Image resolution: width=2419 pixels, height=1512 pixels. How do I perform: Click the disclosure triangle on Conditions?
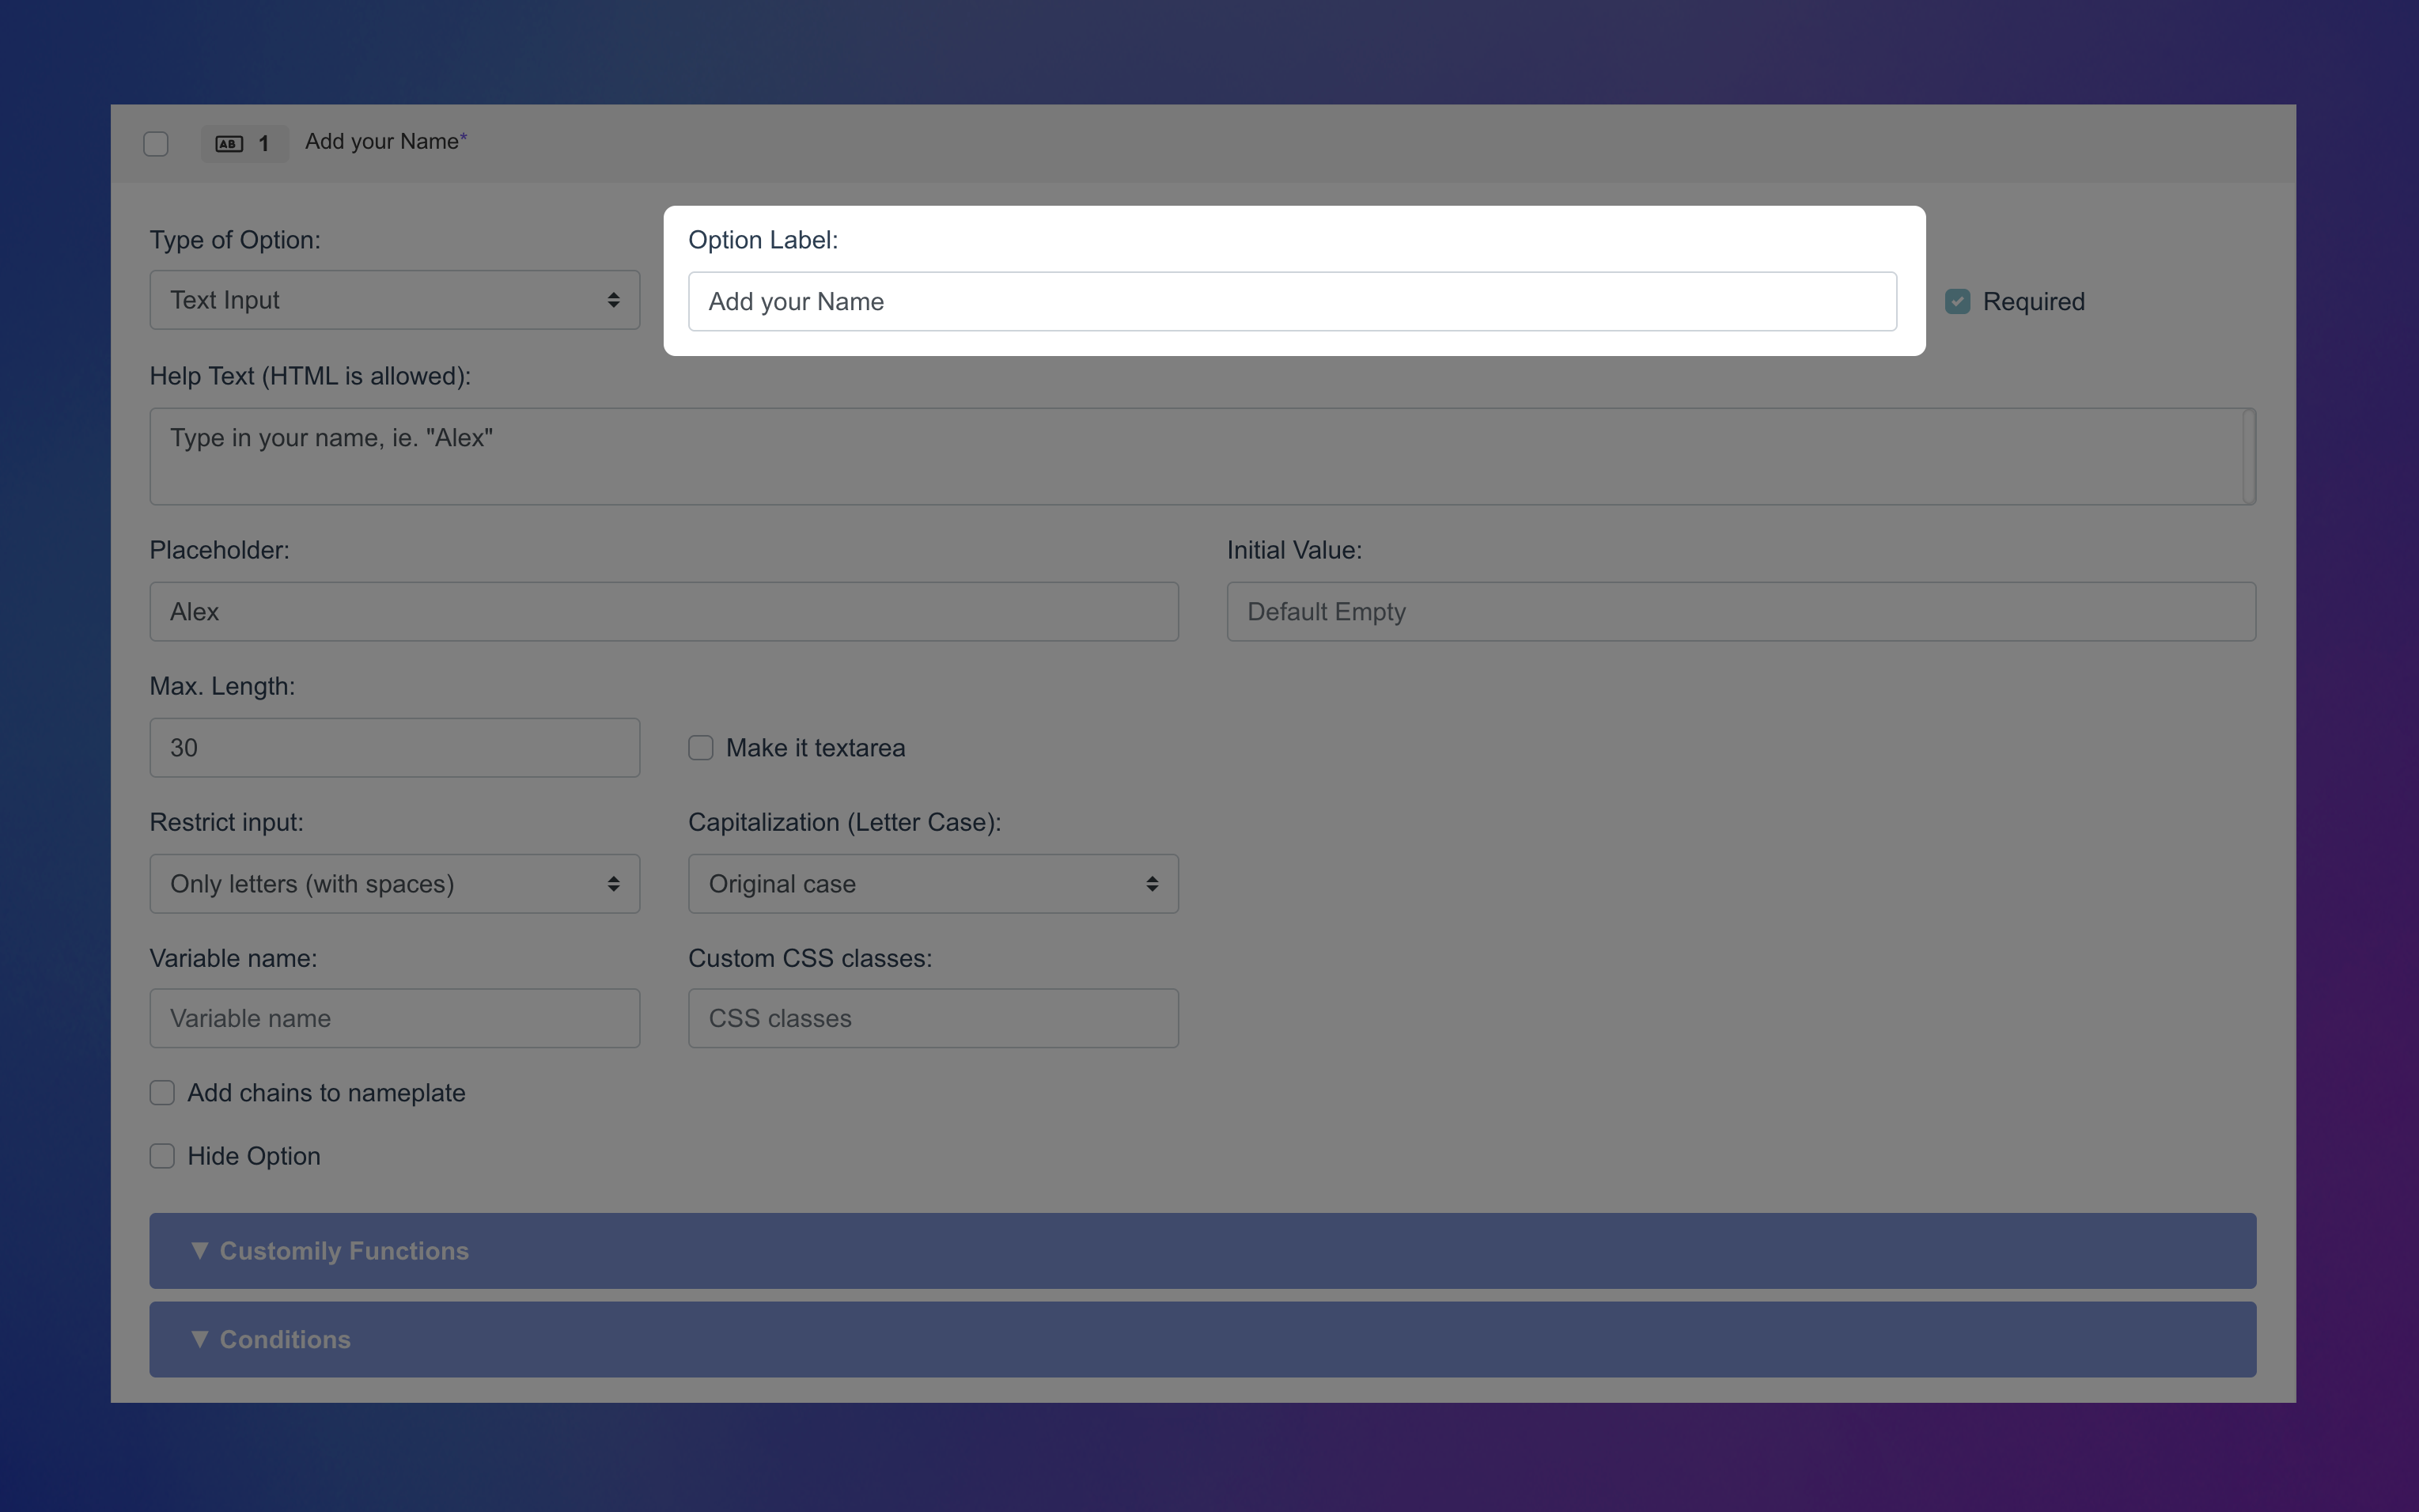[x=200, y=1339]
